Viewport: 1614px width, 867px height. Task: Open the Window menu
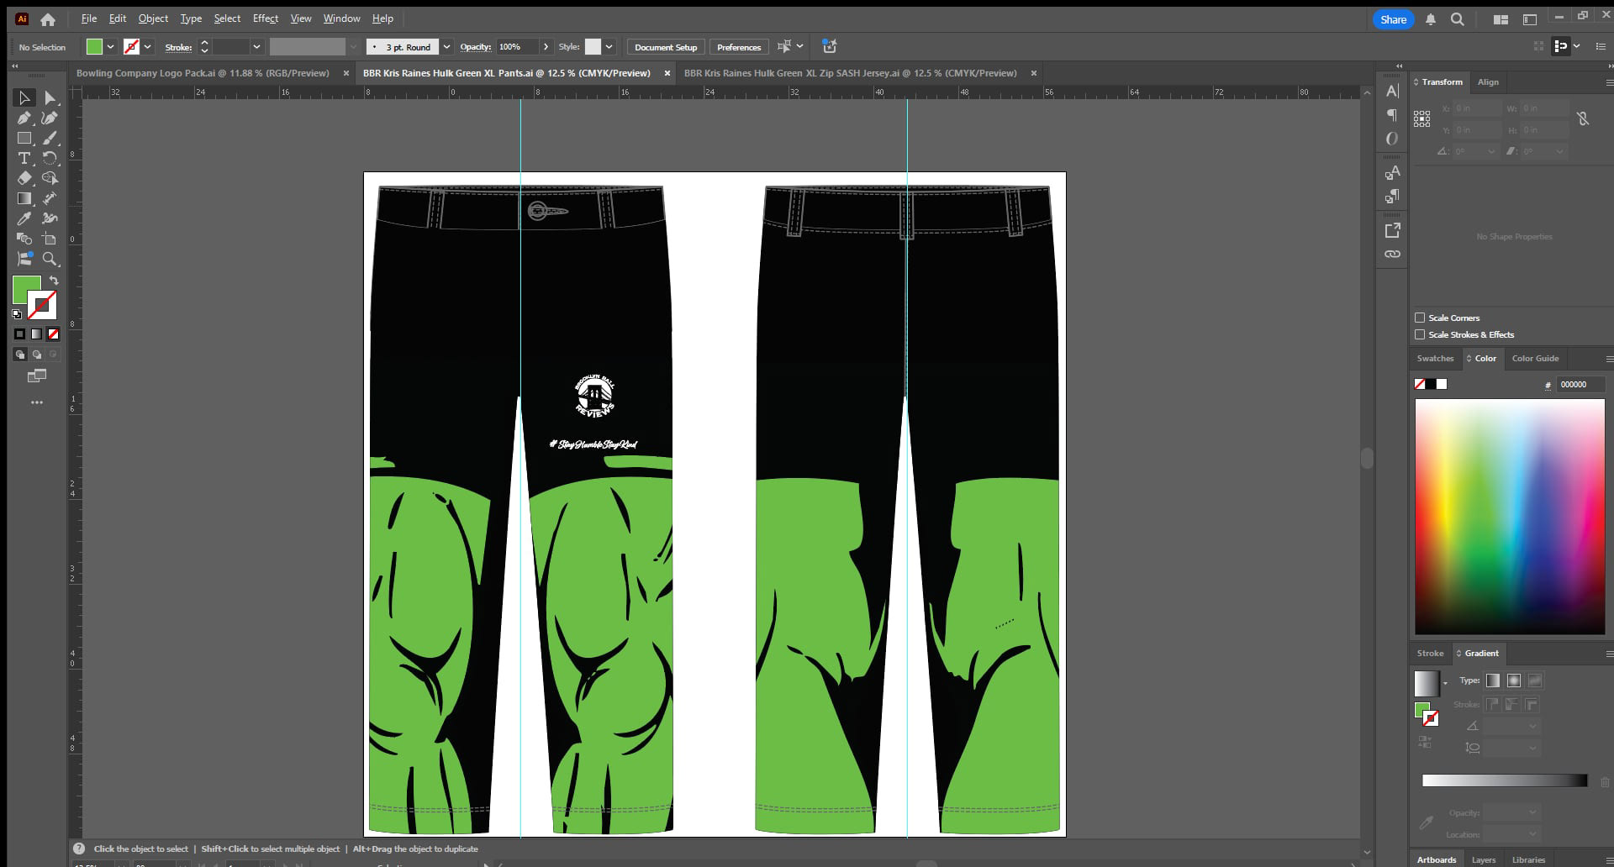[x=341, y=18]
